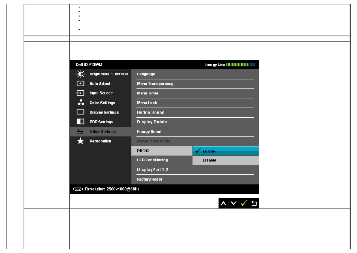
Task: Open the Color Settings menu
Action: (x=101, y=103)
